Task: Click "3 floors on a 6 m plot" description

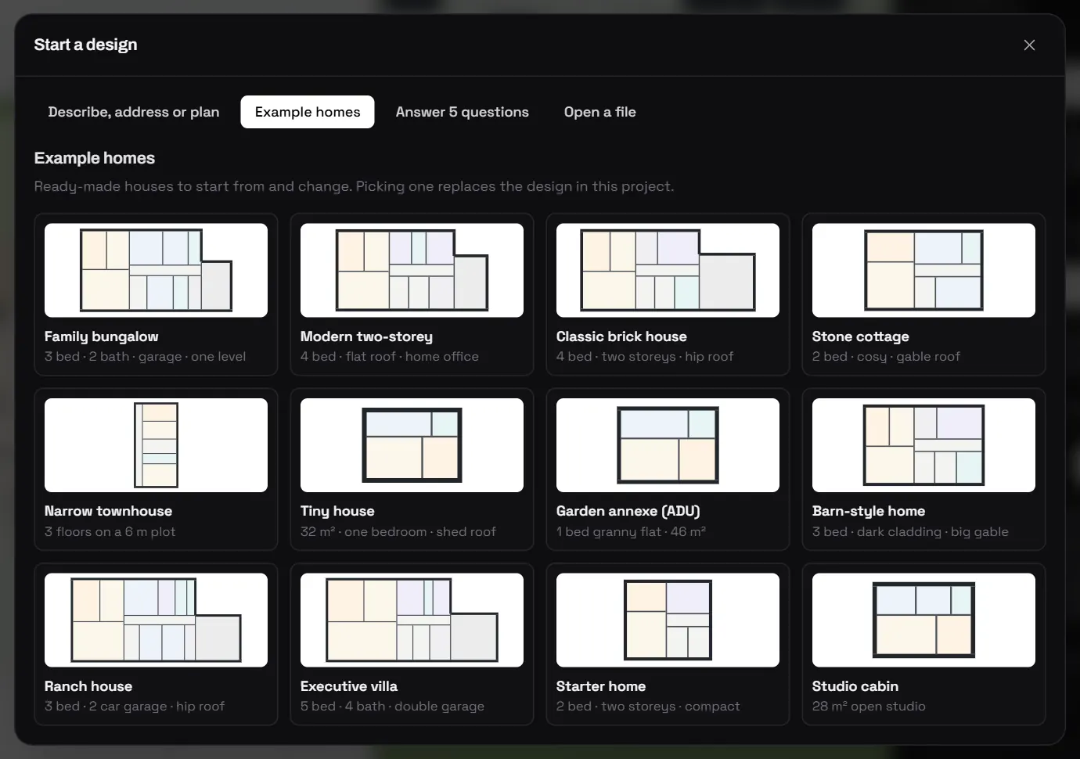Action: [x=110, y=532]
